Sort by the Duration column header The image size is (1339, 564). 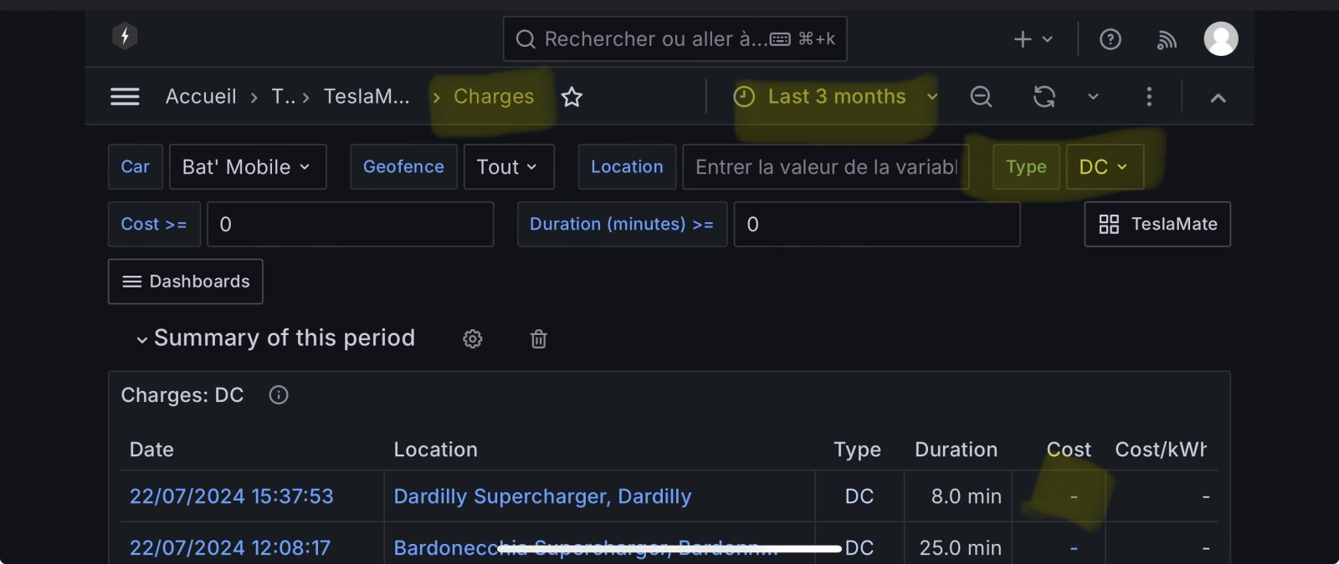point(956,450)
